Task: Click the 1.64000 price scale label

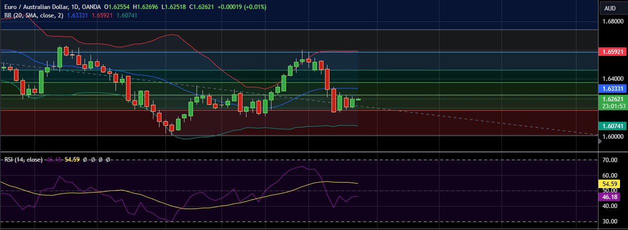Action: pyautogui.click(x=612, y=79)
